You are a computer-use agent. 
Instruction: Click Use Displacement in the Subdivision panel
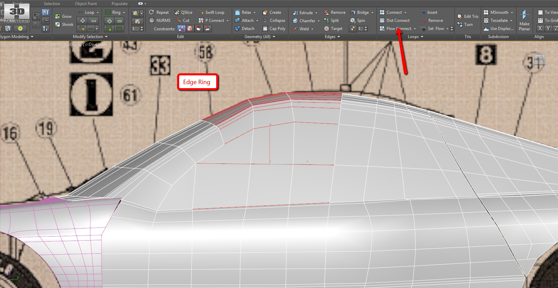(499, 29)
